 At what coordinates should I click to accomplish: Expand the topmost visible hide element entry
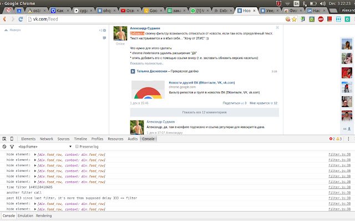[x=35, y=155]
